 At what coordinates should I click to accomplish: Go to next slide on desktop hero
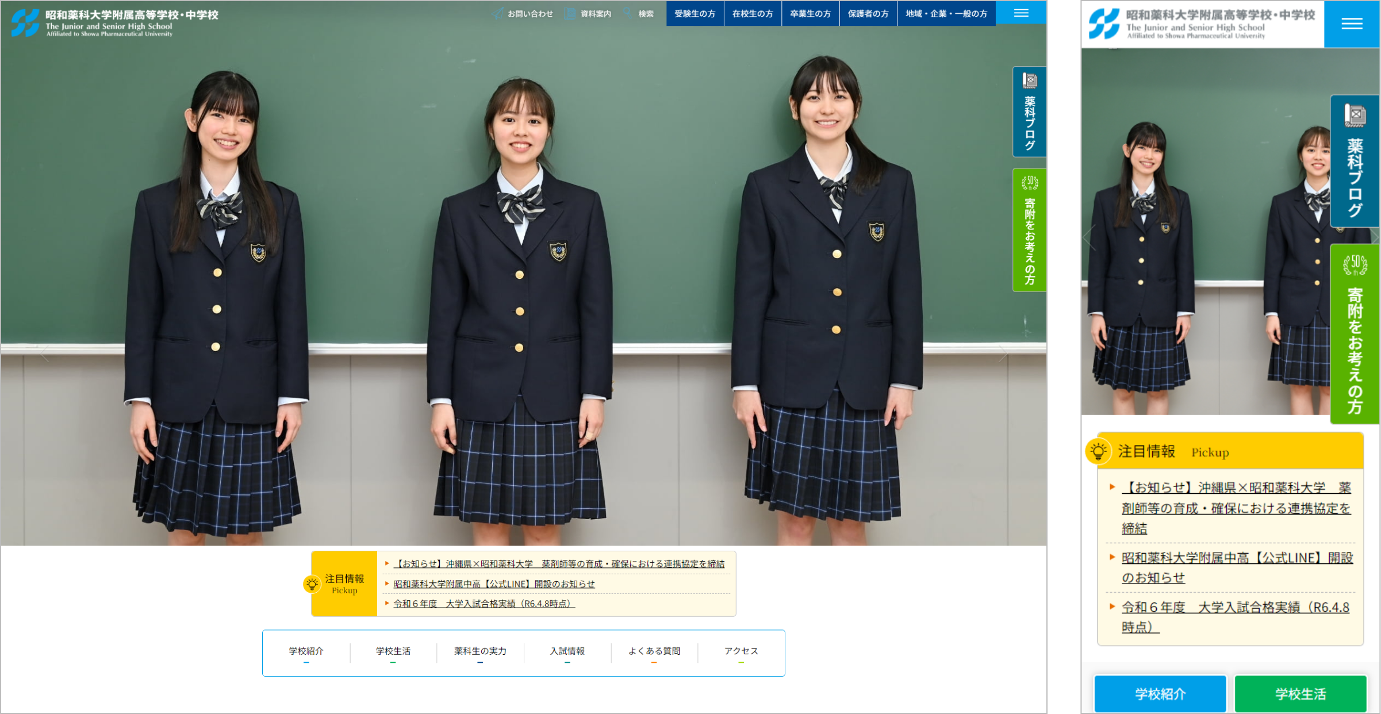click(x=1003, y=354)
